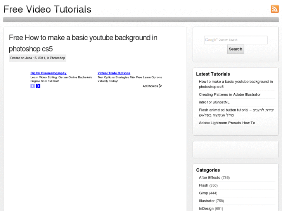Click the Search button
This screenshot has height=211, width=282.
235,49
